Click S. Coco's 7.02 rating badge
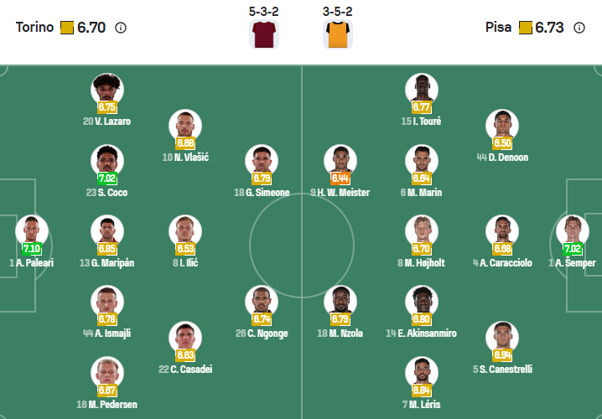Image resolution: width=602 pixels, height=419 pixels. (x=107, y=178)
